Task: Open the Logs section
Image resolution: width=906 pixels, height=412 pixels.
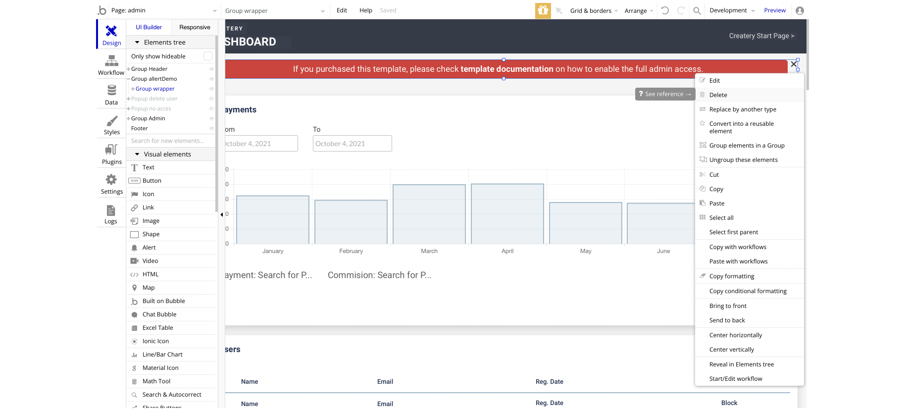Action: pyautogui.click(x=111, y=214)
